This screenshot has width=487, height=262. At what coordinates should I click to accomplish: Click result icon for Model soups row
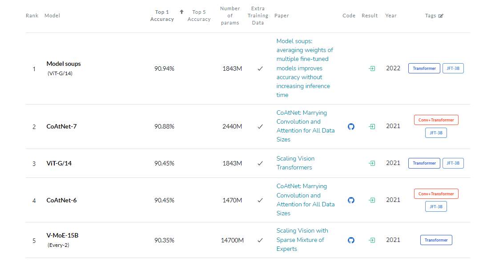(x=371, y=69)
